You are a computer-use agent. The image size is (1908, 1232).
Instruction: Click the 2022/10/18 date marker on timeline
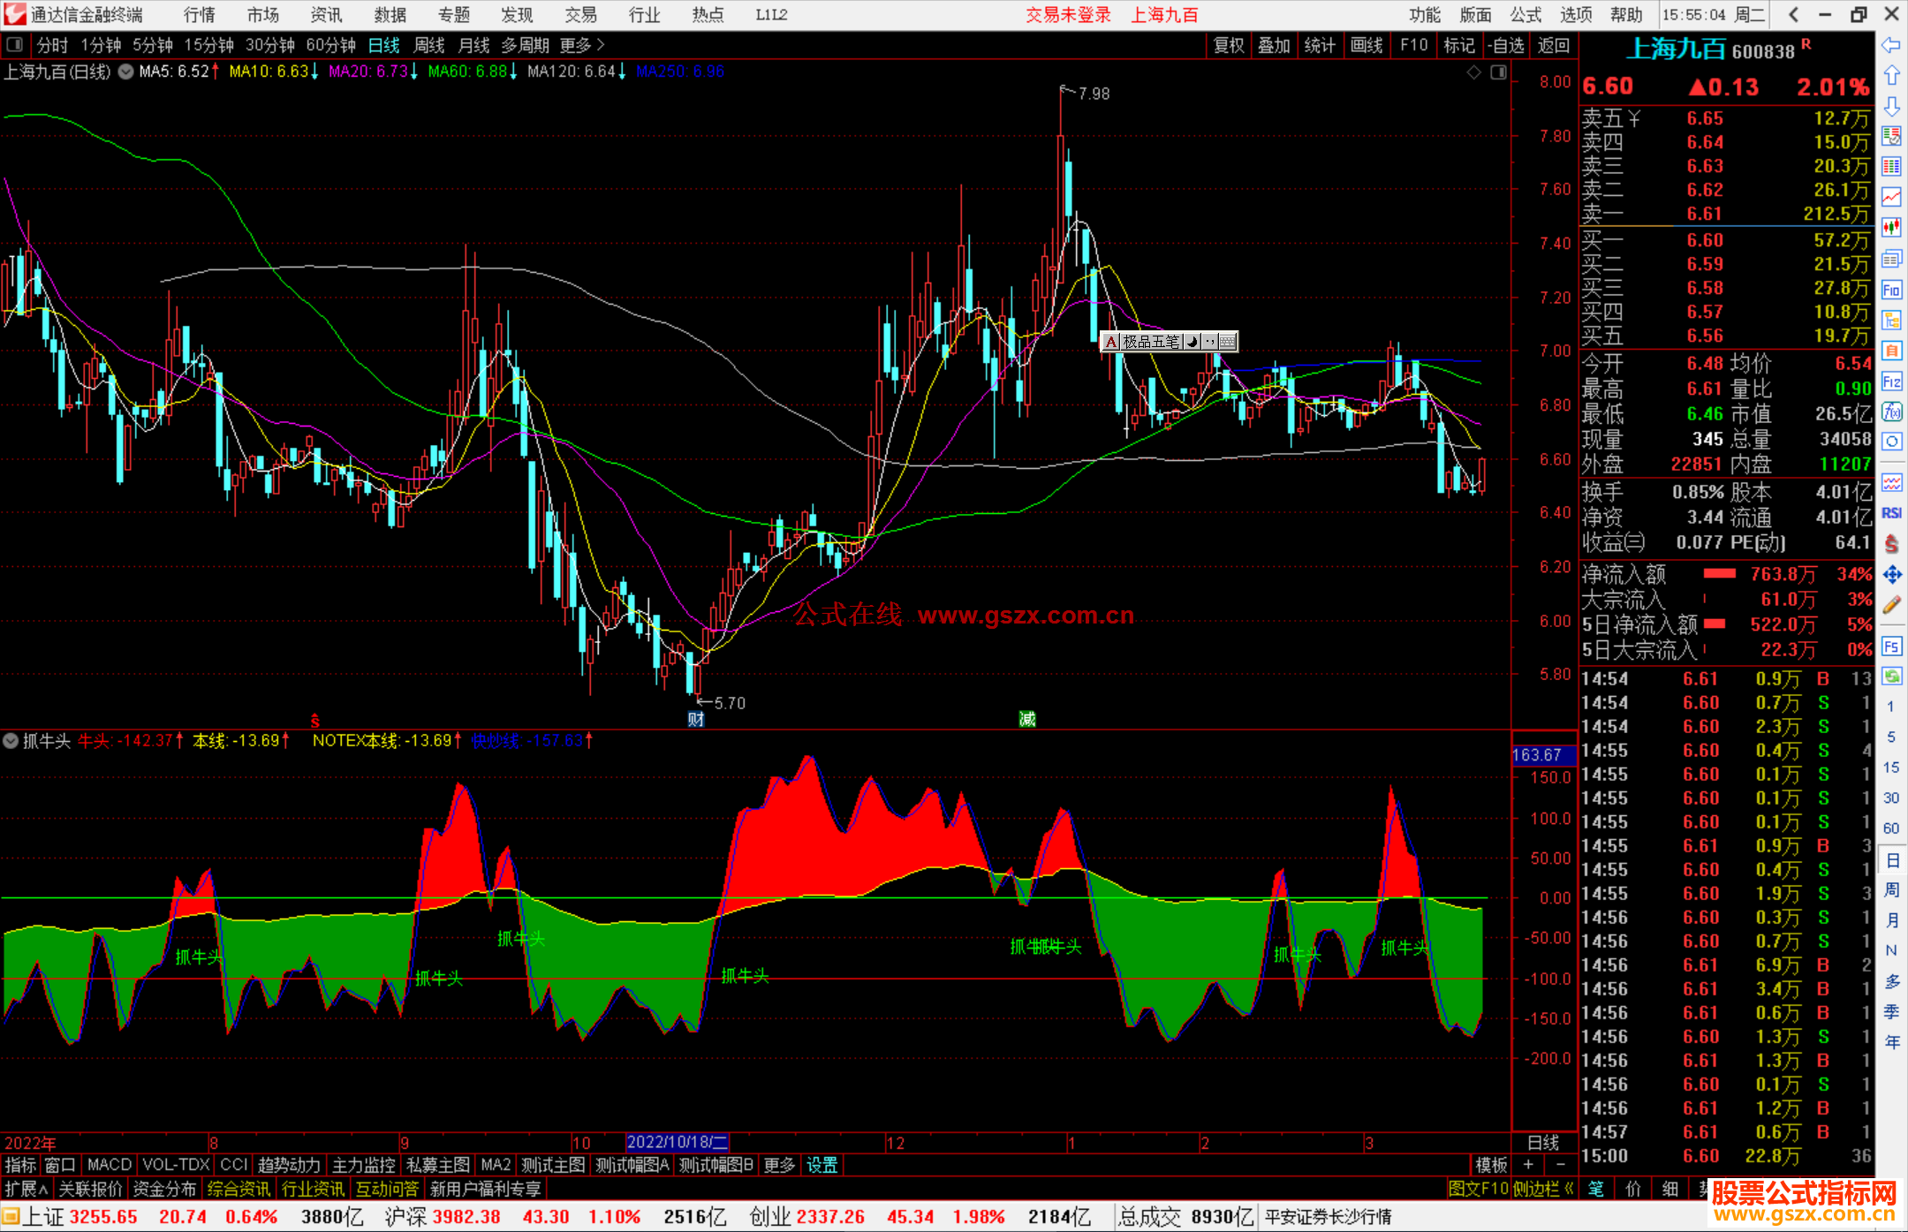(x=676, y=1143)
